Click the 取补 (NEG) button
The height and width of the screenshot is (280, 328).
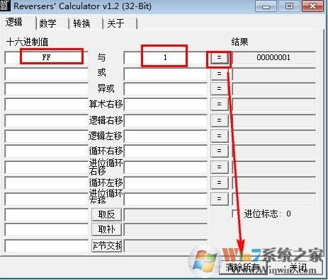click(x=107, y=230)
